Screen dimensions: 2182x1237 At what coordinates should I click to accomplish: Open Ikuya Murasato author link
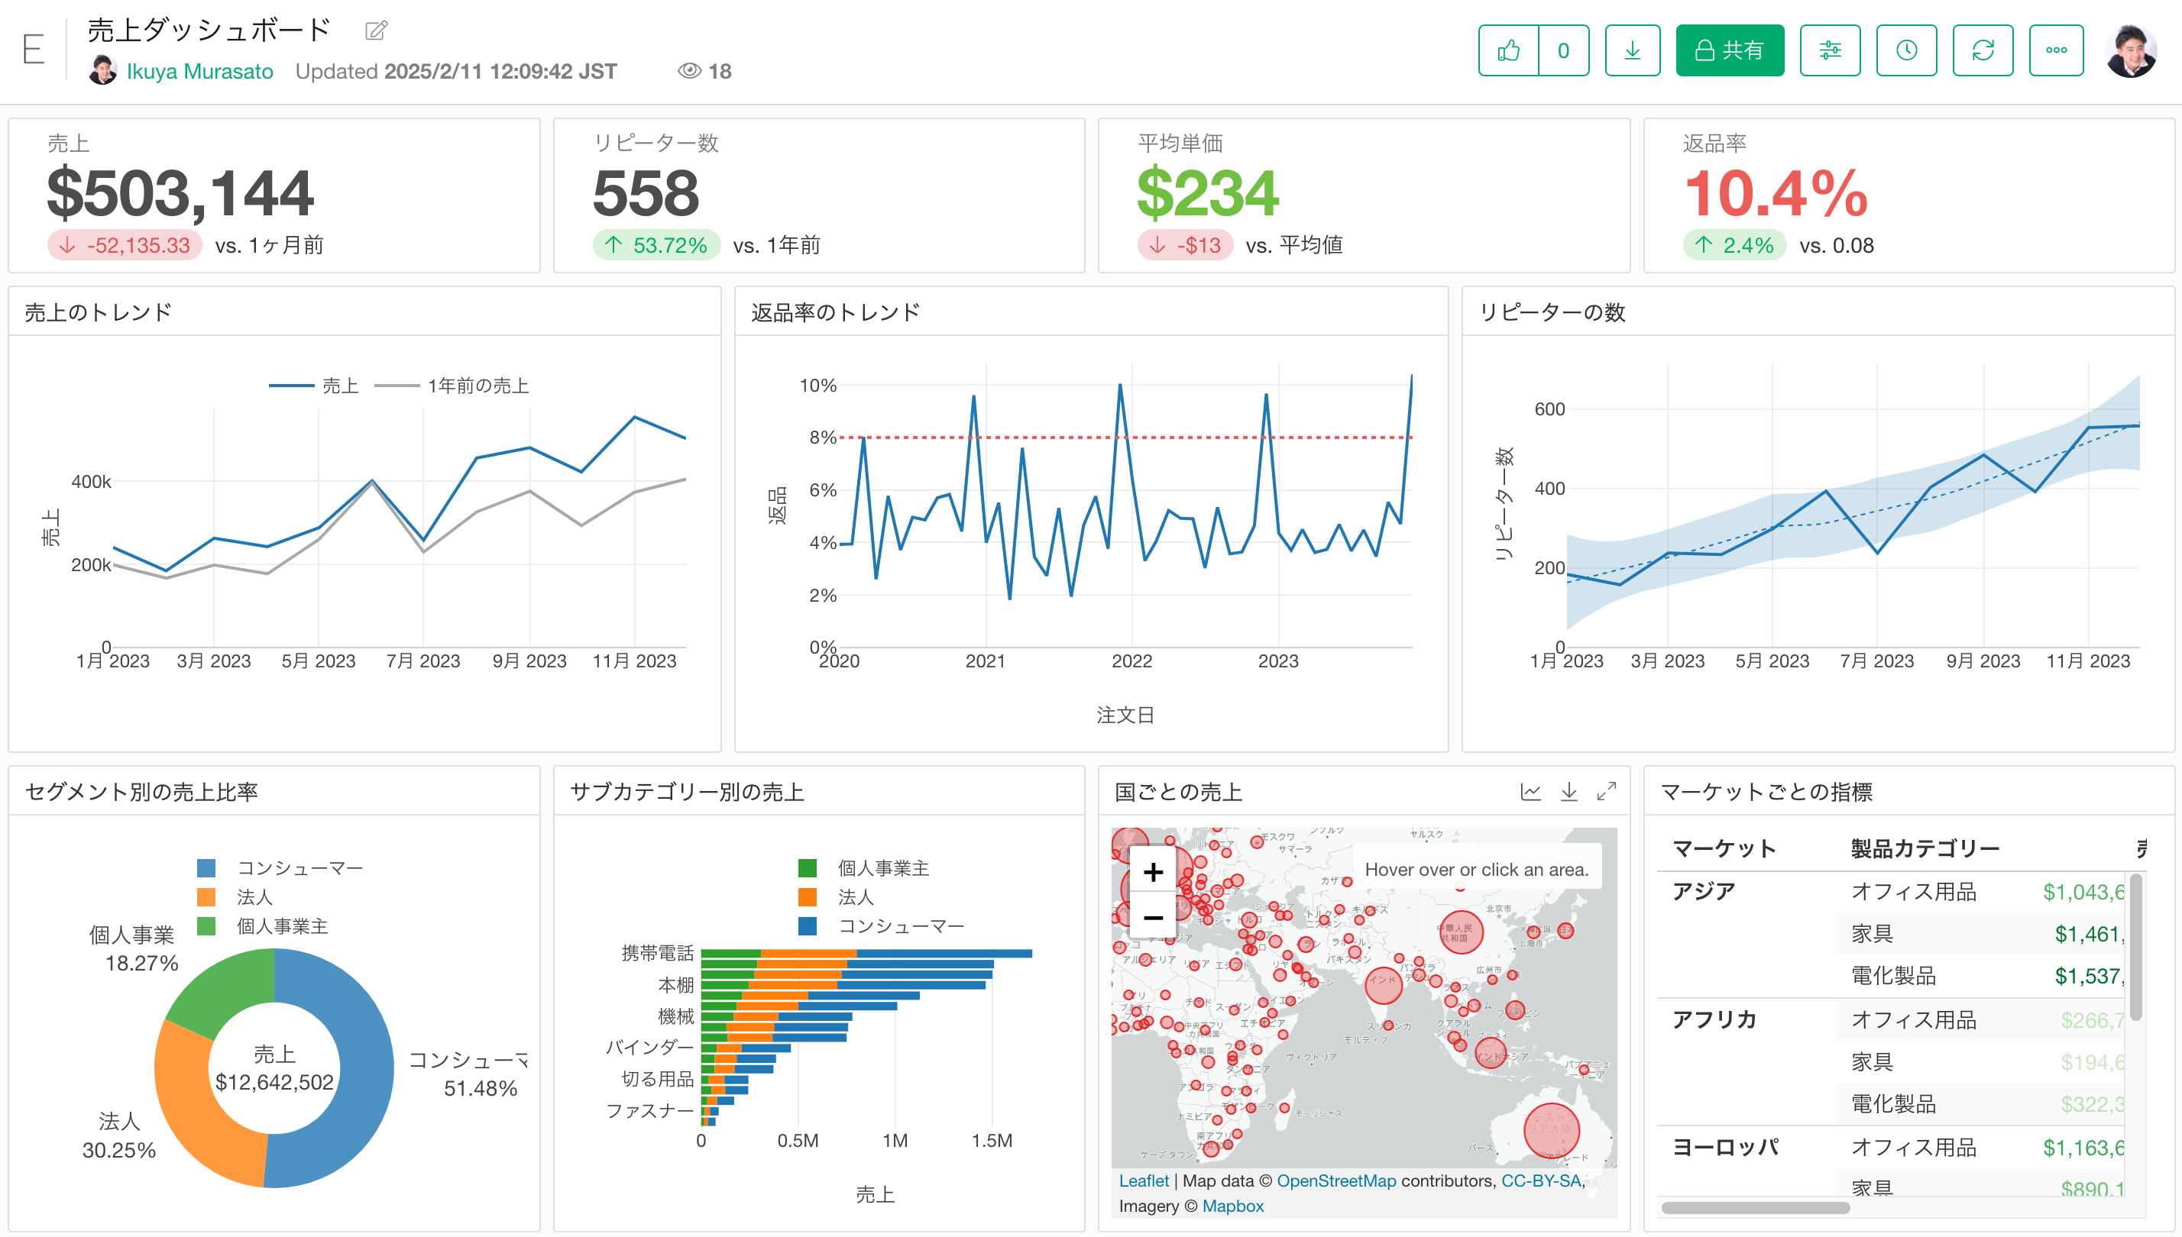point(199,71)
